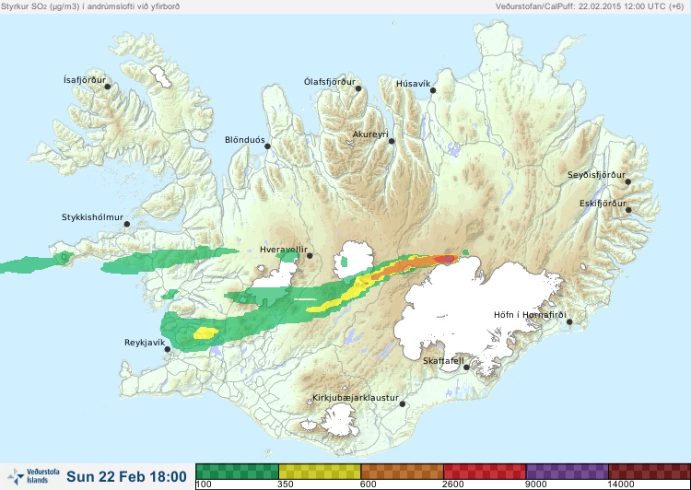Screen dimensions: 691x490
Task: Click the Skaftafell marker dot
Action: [466, 367]
